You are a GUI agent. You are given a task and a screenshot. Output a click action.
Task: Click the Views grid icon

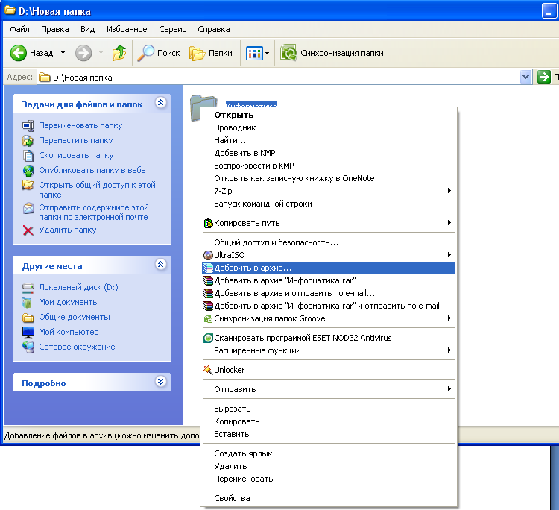click(255, 54)
